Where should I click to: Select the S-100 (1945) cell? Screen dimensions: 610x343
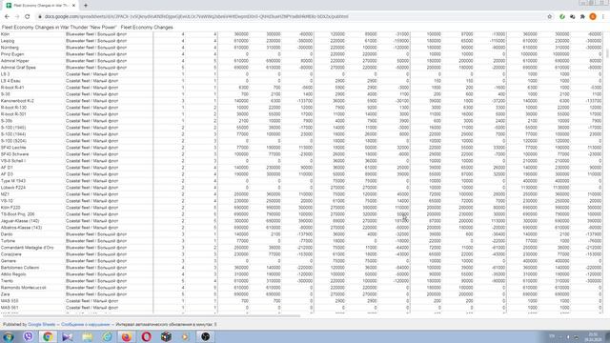[32, 128]
